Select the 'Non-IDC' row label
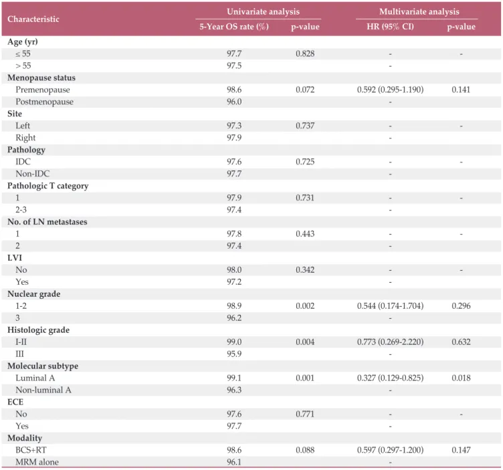Image resolution: width=503 pixels, height=470 pixels. (33, 174)
